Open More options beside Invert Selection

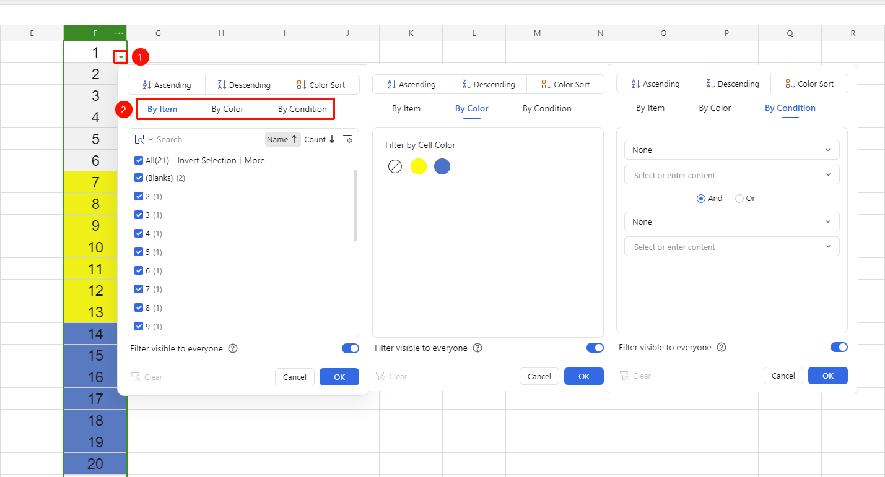tap(255, 160)
